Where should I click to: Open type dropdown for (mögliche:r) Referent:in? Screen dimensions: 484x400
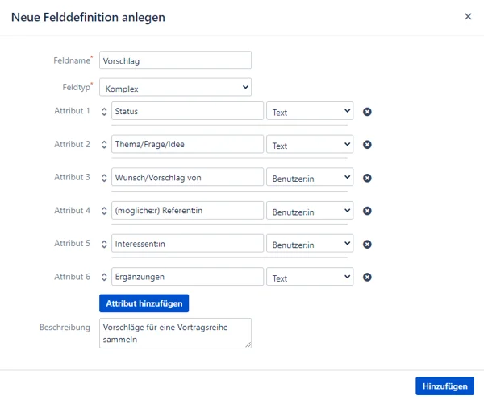point(310,211)
